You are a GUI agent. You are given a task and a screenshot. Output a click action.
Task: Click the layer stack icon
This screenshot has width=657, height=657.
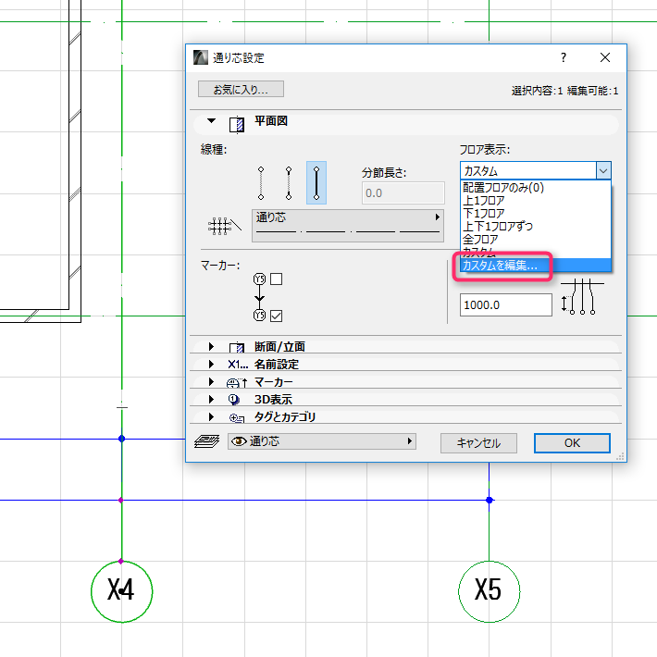point(205,442)
